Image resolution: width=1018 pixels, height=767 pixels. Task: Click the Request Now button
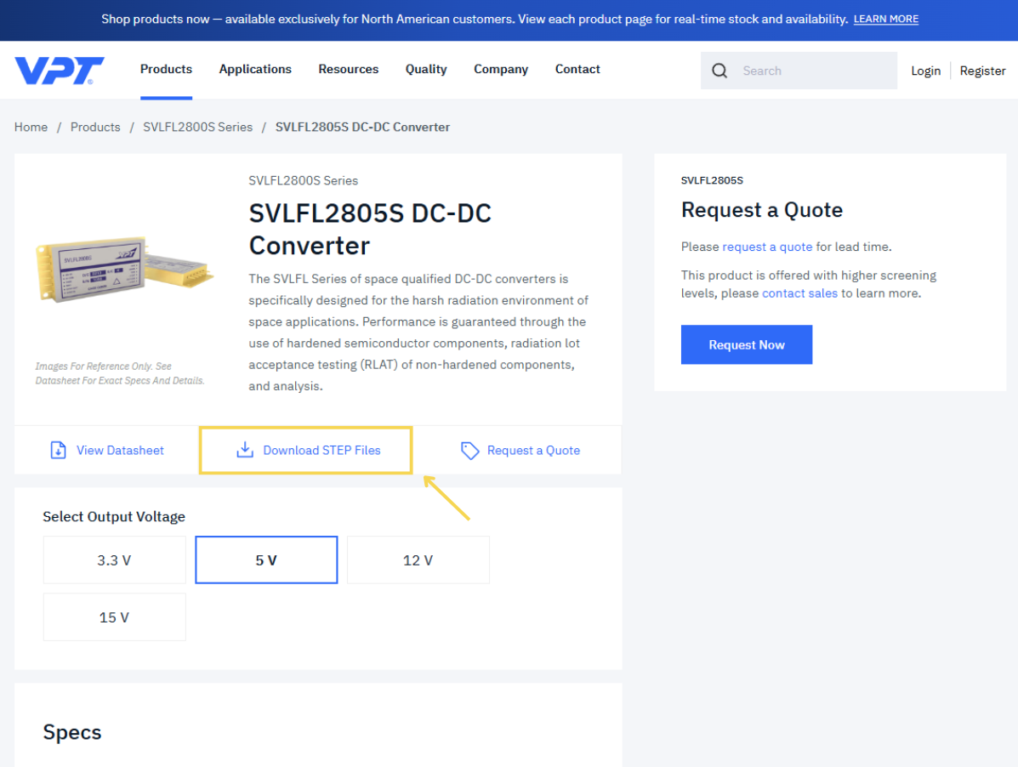(x=747, y=344)
